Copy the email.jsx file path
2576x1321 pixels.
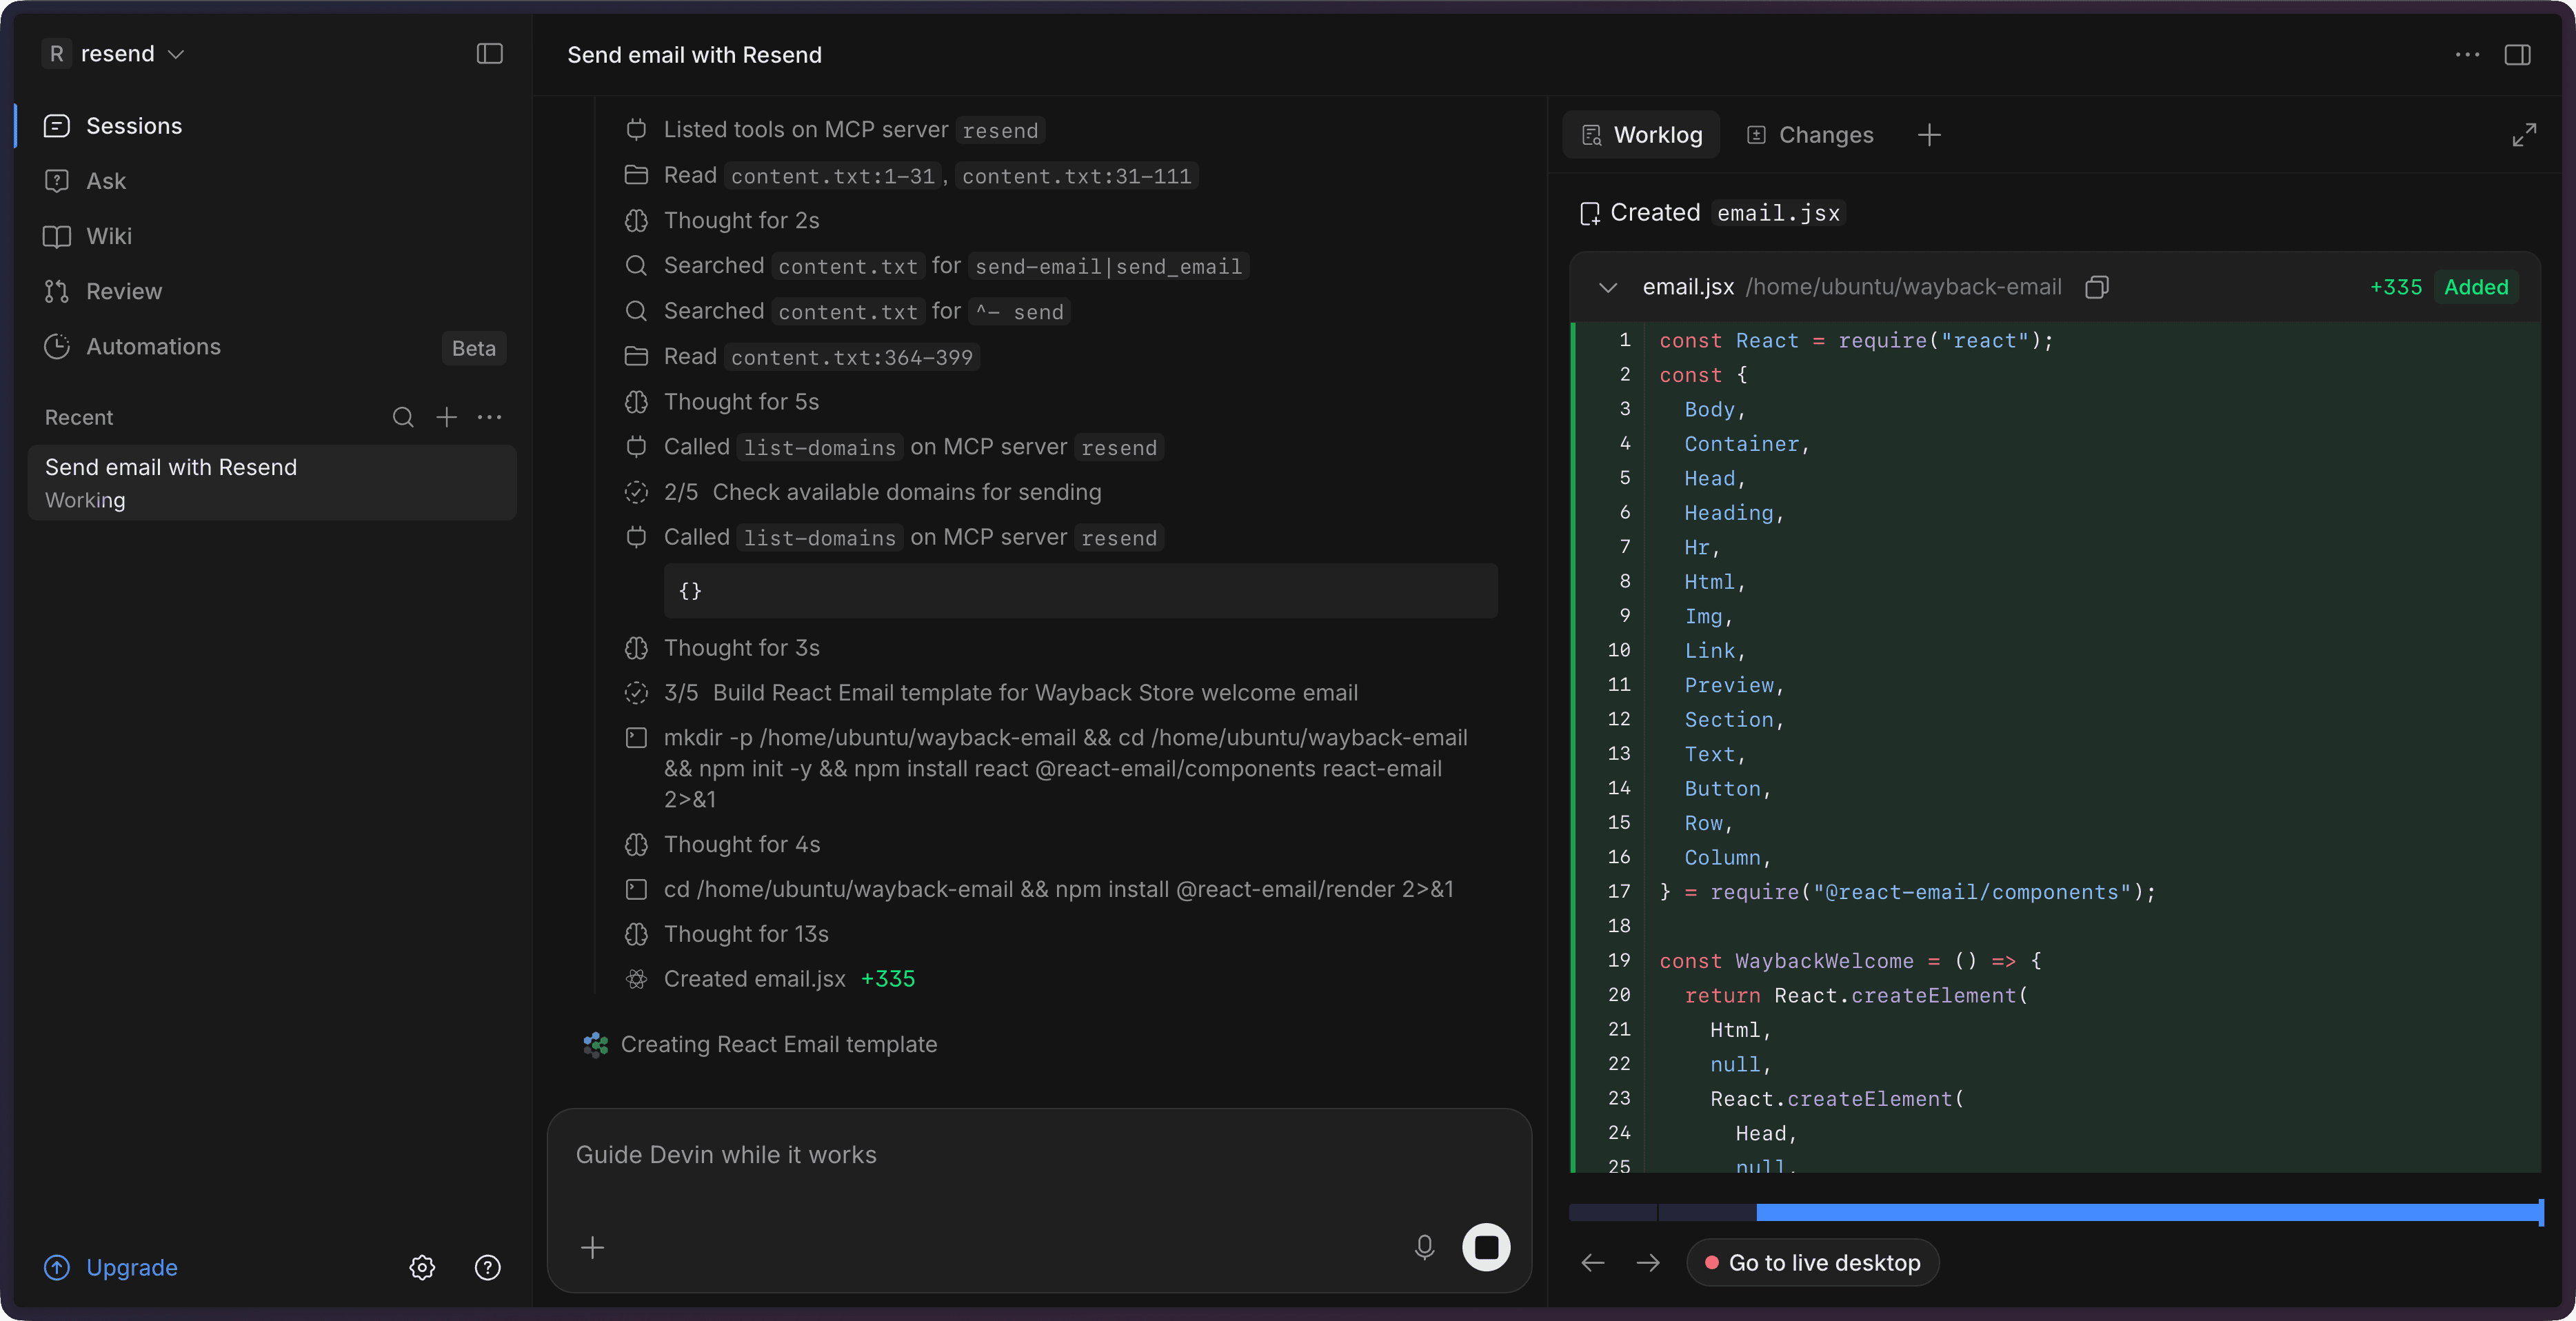(x=2097, y=288)
